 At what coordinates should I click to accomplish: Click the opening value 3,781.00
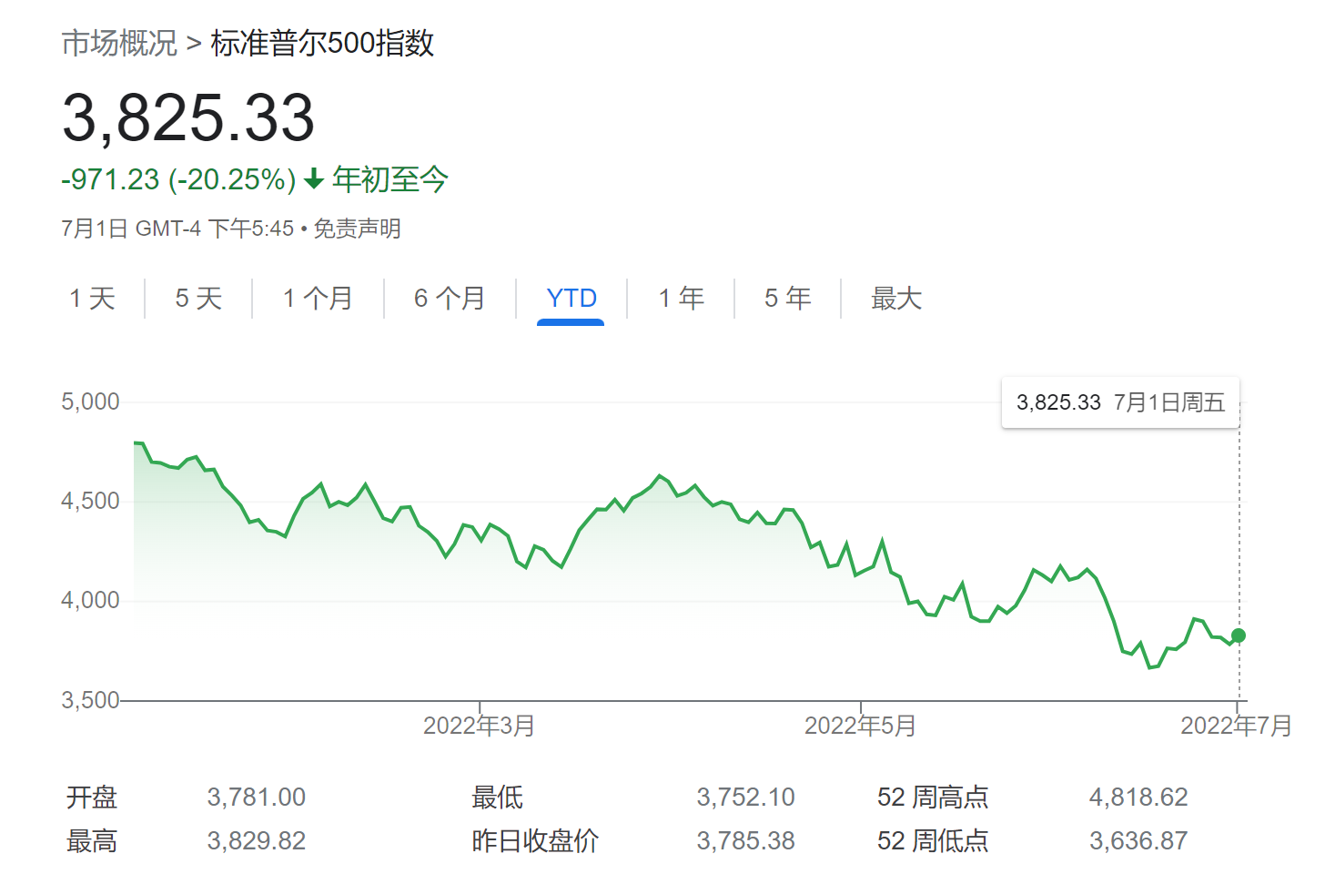pos(257,798)
